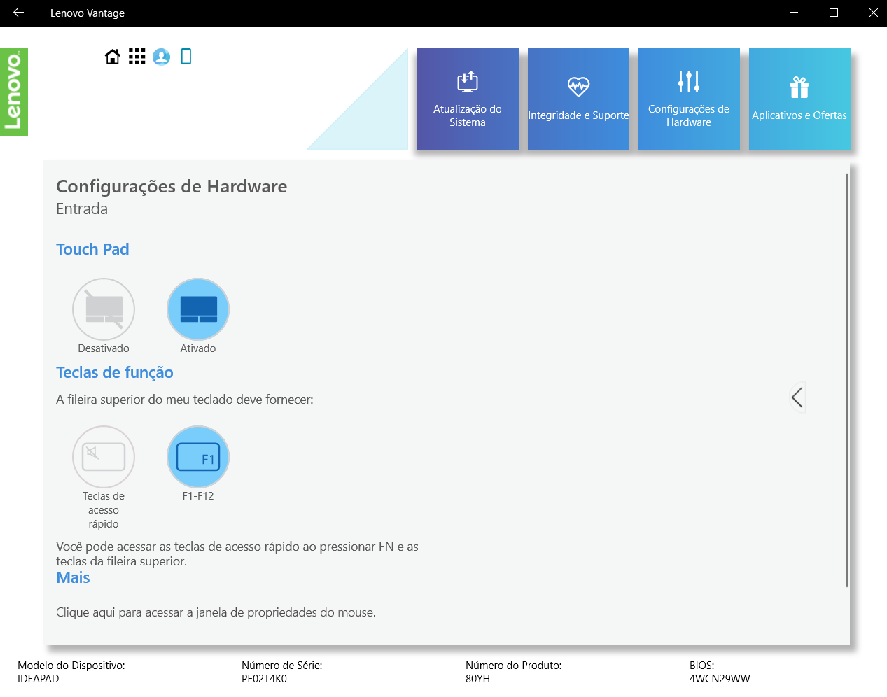
Task: Open Configurações de Hardware tile
Action: pos(689,99)
